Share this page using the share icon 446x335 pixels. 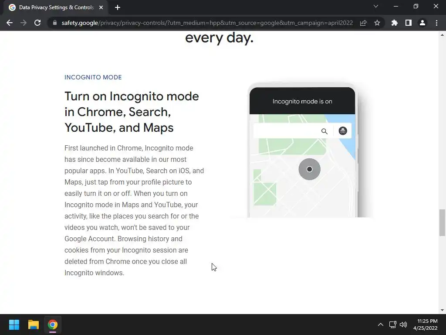coord(363,23)
